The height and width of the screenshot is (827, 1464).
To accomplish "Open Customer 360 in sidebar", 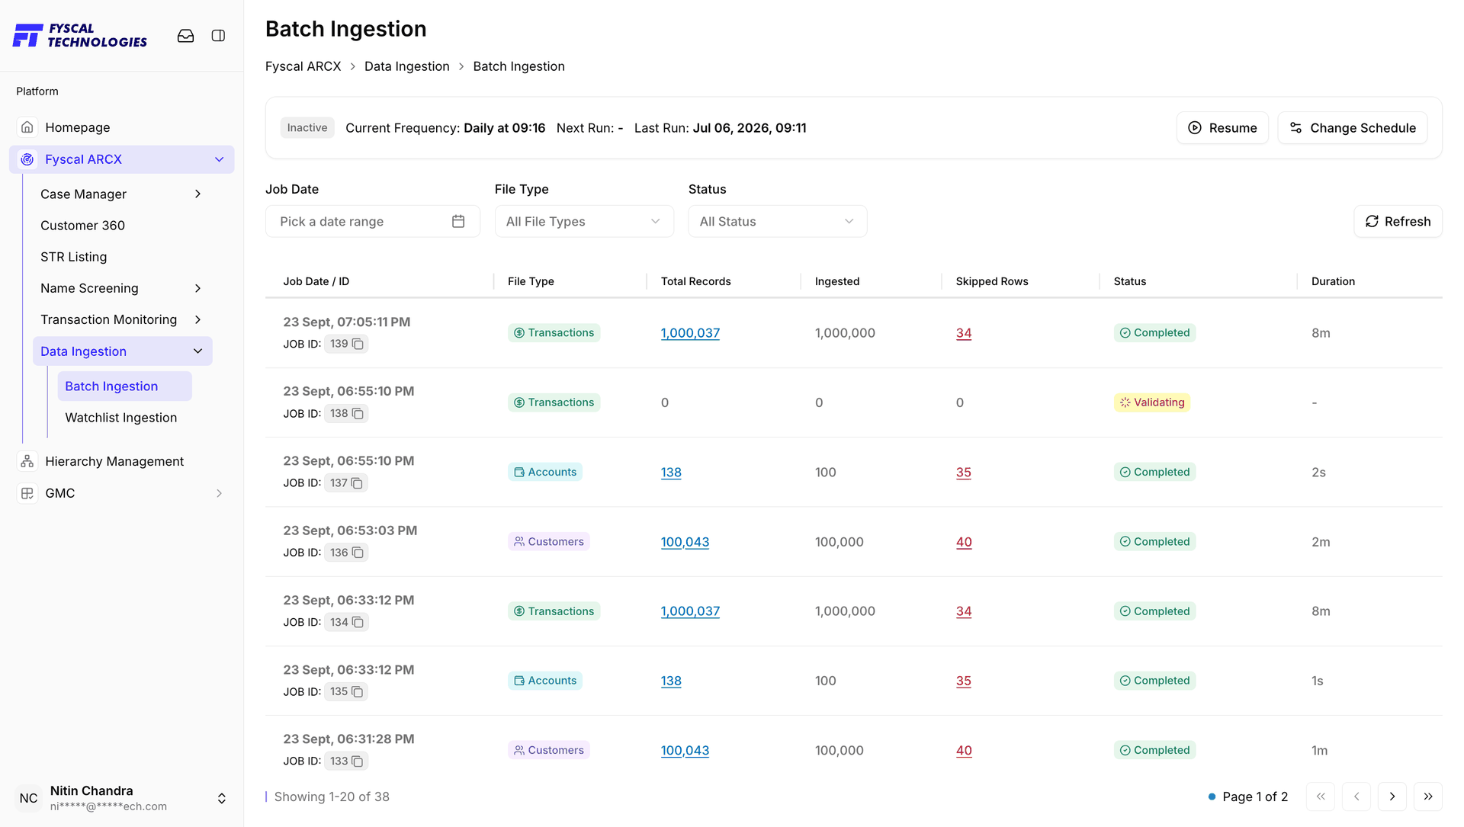I will [x=82, y=226].
